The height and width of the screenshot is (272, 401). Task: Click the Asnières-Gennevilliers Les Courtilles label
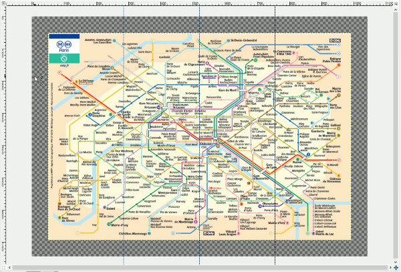[x=98, y=41]
